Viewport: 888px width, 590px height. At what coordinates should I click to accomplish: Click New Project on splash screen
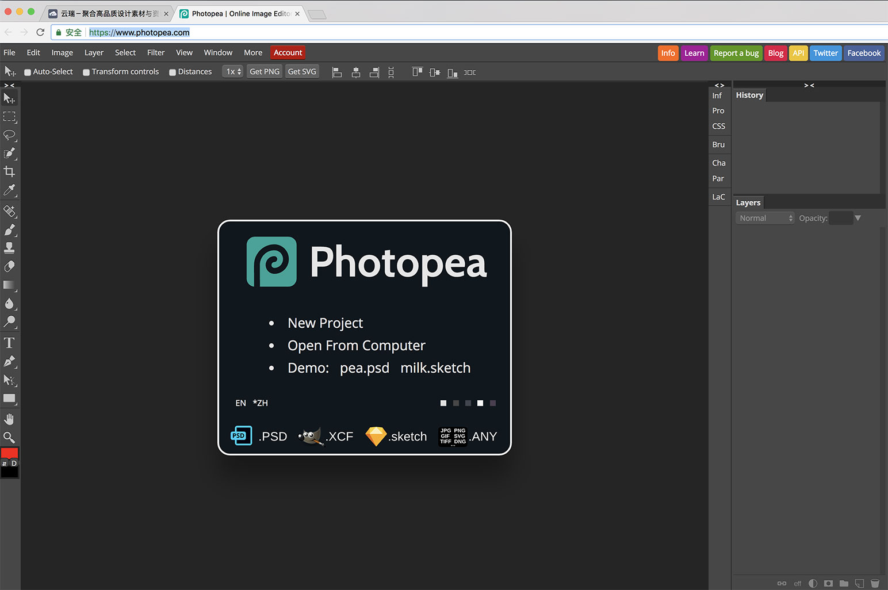pos(325,323)
